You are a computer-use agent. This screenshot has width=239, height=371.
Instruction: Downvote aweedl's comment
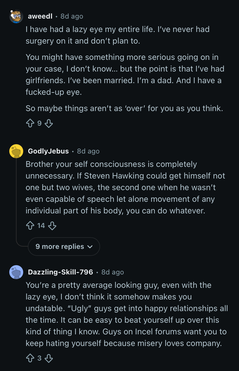click(49, 124)
